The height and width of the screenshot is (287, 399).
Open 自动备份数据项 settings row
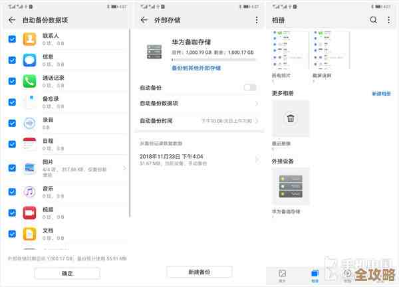[199, 104]
